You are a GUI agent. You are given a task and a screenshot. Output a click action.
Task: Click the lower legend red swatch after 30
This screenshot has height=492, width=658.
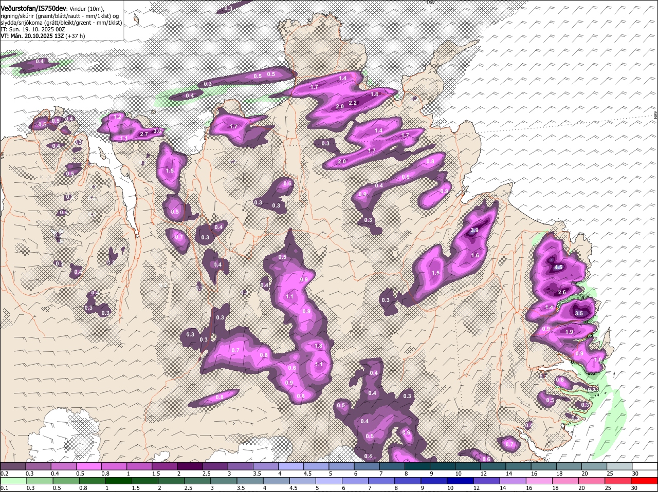[645, 481]
